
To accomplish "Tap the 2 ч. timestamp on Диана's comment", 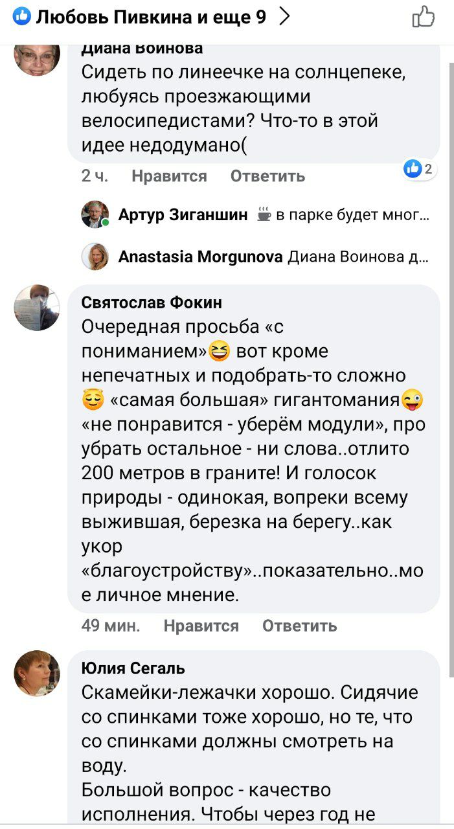I will coord(95,176).
